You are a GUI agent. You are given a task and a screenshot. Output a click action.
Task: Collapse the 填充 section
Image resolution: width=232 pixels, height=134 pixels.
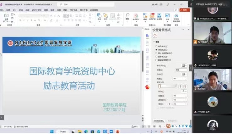(154, 42)
